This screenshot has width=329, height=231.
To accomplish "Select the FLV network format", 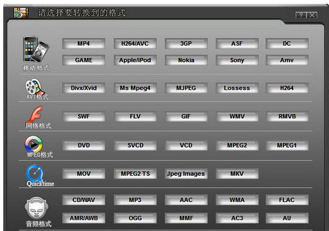I will (134, 117).
